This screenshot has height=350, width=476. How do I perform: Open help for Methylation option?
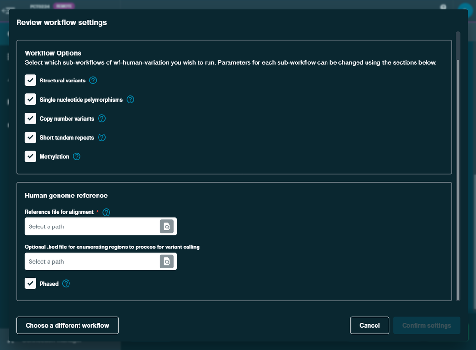(x=77, y=156)
